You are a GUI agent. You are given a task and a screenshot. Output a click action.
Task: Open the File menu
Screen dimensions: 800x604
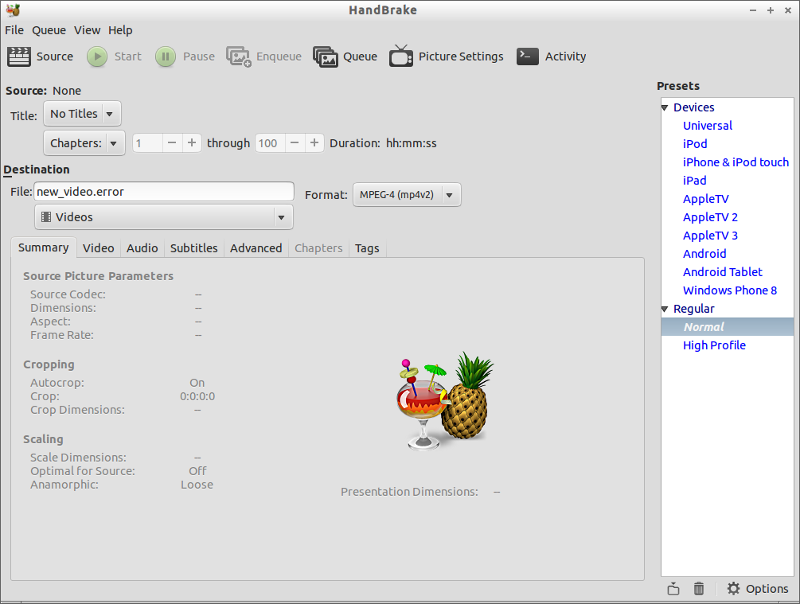(14, 30)
